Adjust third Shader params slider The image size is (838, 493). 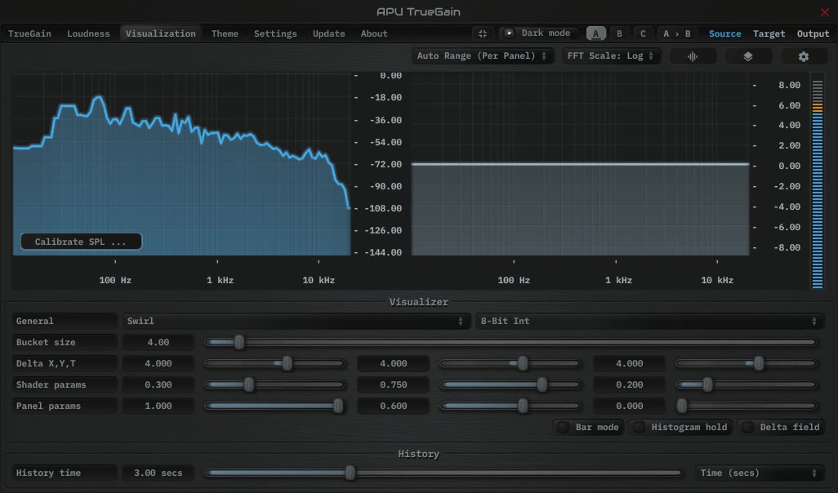point(746,384)
